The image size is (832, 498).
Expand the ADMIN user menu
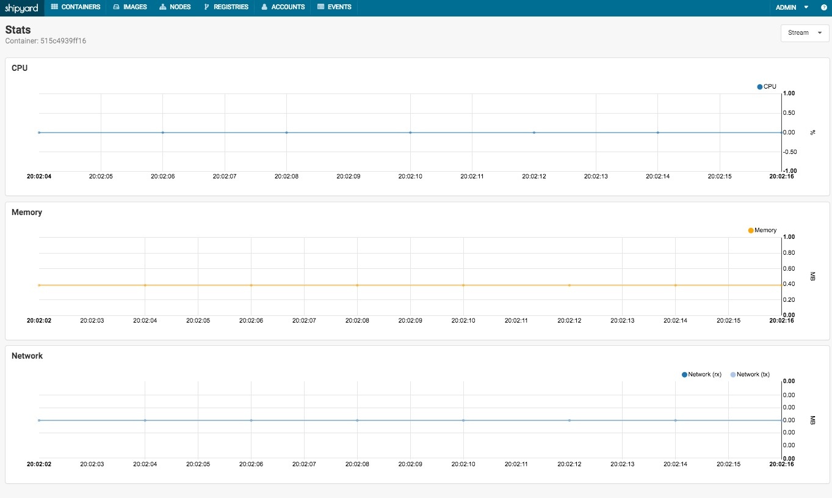[791, 7]
